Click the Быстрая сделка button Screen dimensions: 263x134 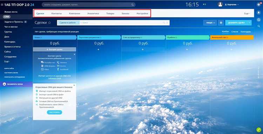tap(54, 49)
